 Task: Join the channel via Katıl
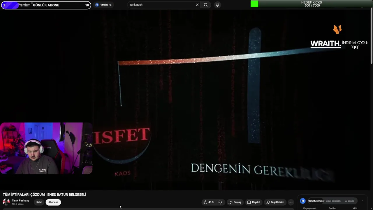[x=39, y=202]
